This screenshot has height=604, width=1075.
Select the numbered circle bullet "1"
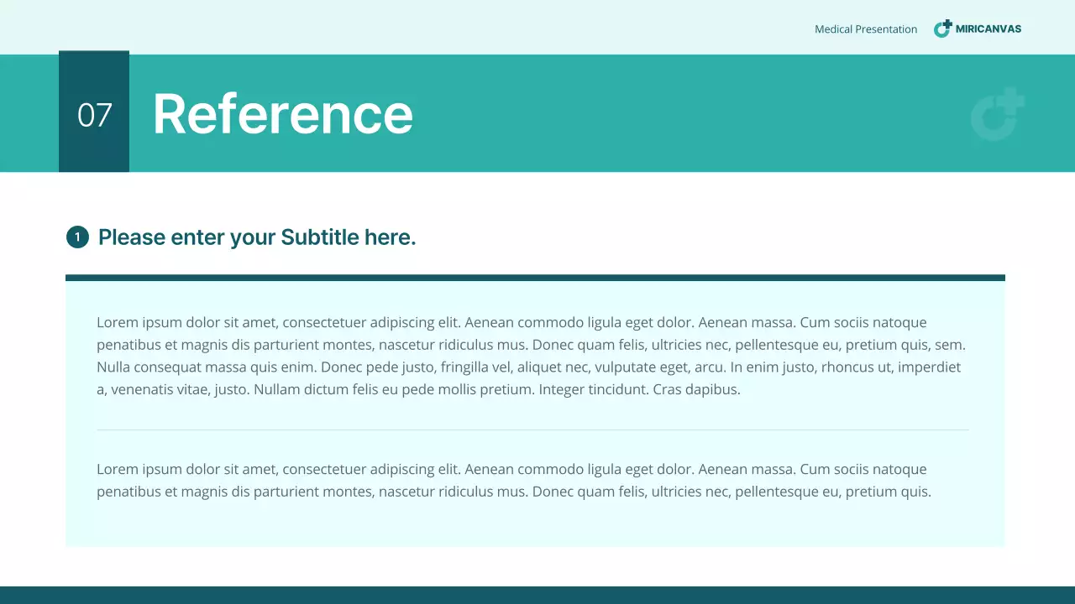(x=77, y=237)
